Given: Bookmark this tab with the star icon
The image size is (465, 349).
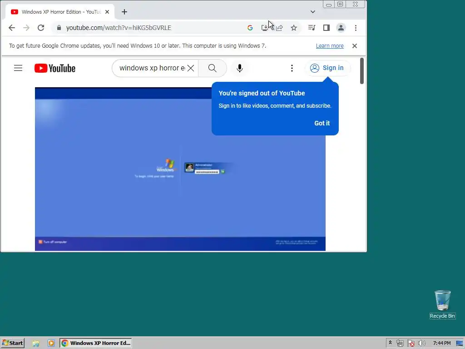Looking at the screenshot, I should pyautogui.click(x=294, y=28).
